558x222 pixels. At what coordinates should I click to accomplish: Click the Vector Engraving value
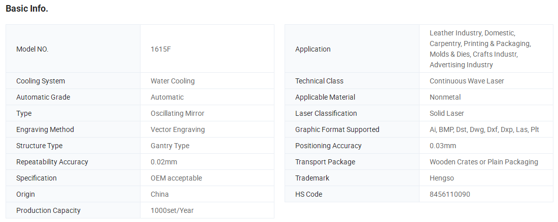[178, 130]
